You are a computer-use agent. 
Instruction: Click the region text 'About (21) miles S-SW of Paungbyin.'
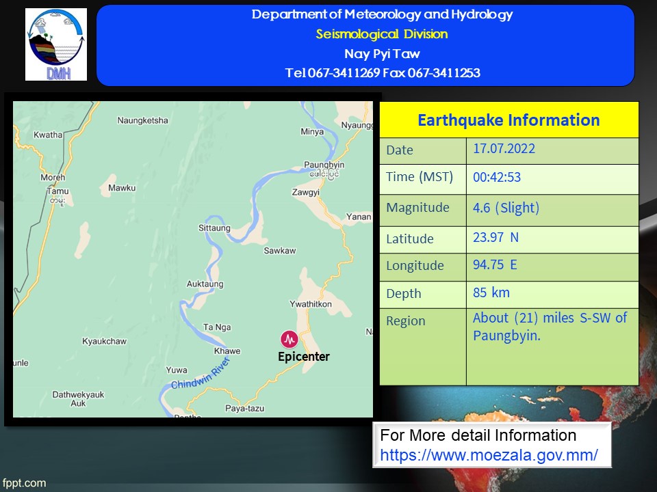[x=550, y=327]
